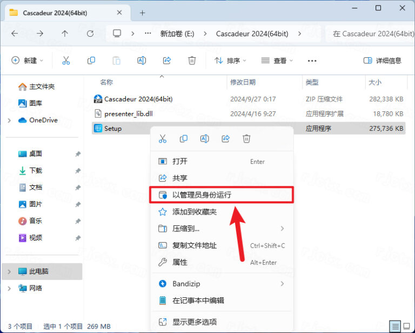Switch to the details list view toggle

(x=396, y=327)
